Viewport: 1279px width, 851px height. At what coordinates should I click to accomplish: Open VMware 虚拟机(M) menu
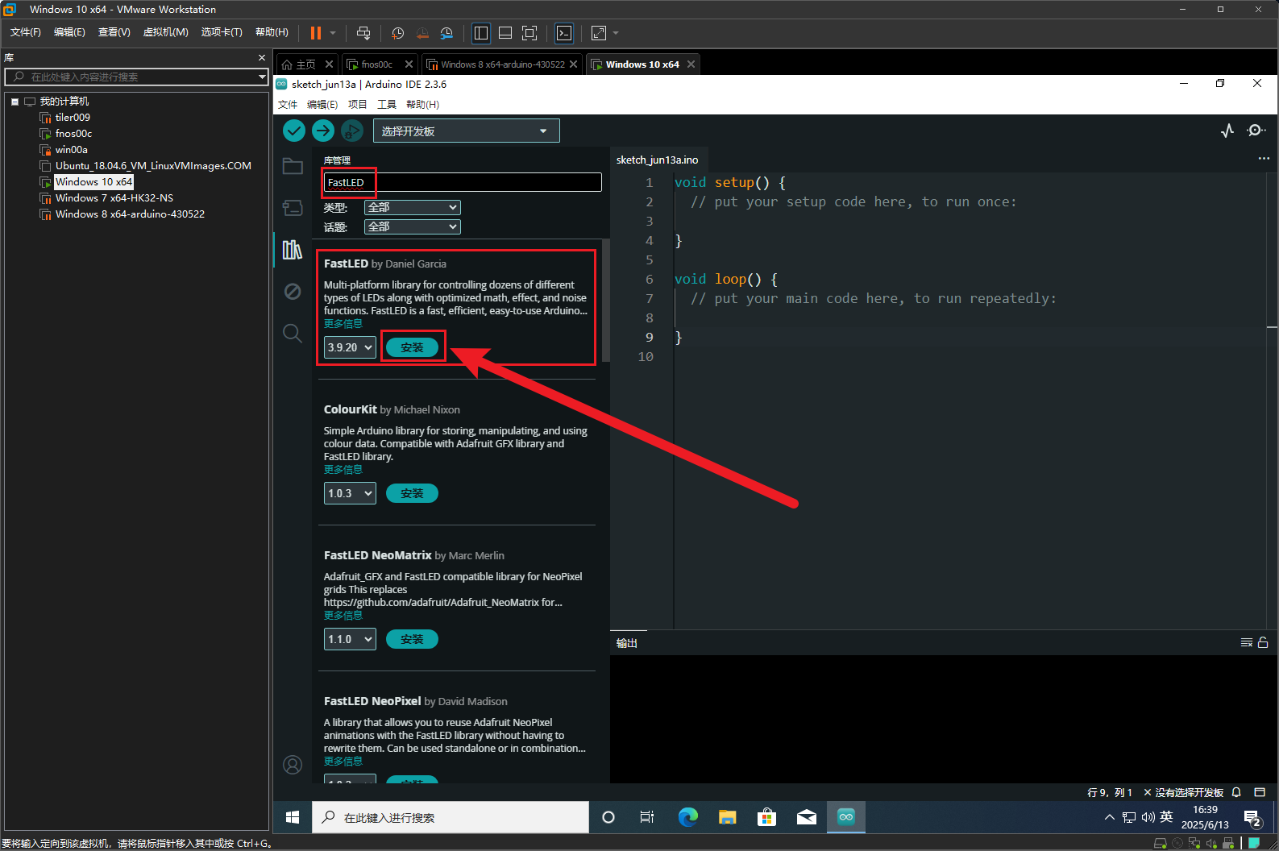coord(165,32)
